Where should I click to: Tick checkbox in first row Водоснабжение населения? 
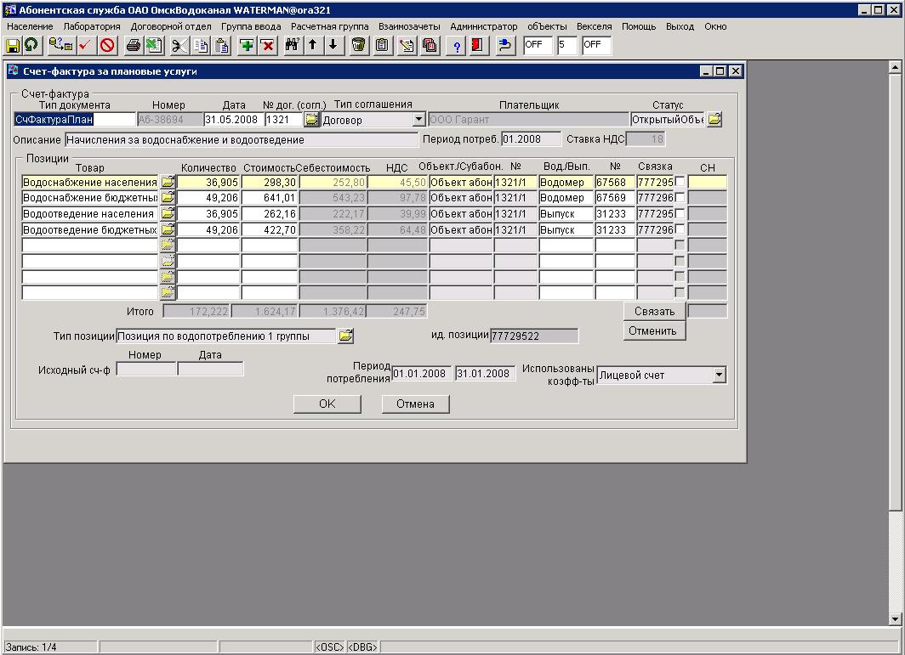680,182
